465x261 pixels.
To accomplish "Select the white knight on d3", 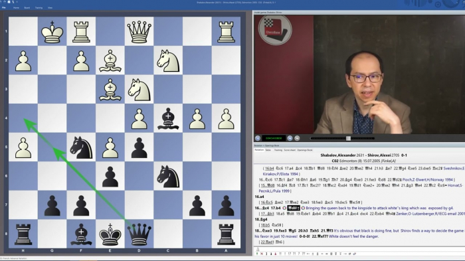I will click(139, 90).
